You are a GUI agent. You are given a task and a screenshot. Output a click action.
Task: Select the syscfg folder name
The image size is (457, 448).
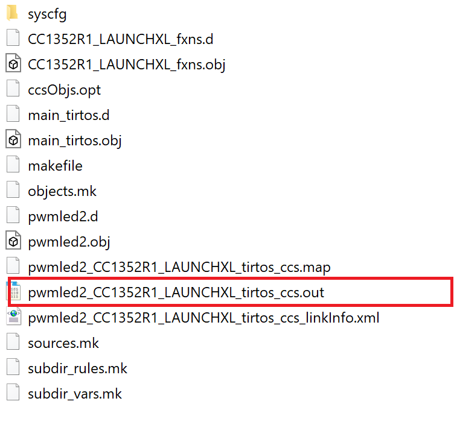[x=48, y=14]
